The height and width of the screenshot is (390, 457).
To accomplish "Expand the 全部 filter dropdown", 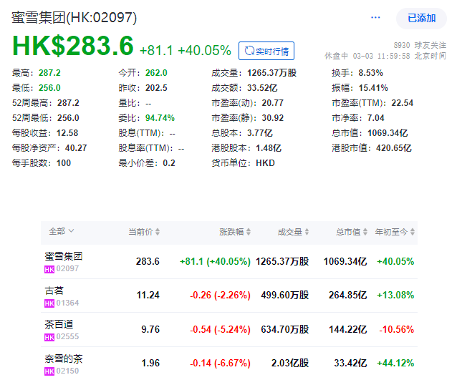I will pos(62,232).
